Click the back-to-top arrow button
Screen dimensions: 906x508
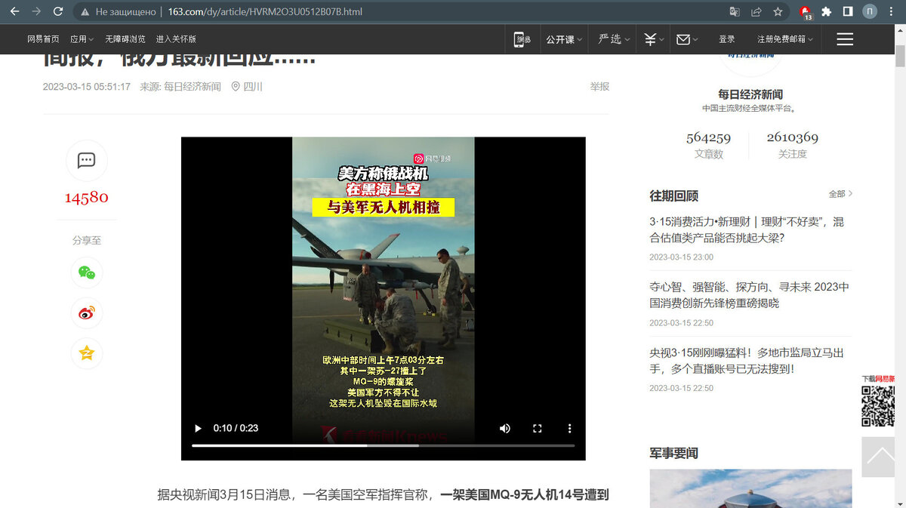(878, 457)
